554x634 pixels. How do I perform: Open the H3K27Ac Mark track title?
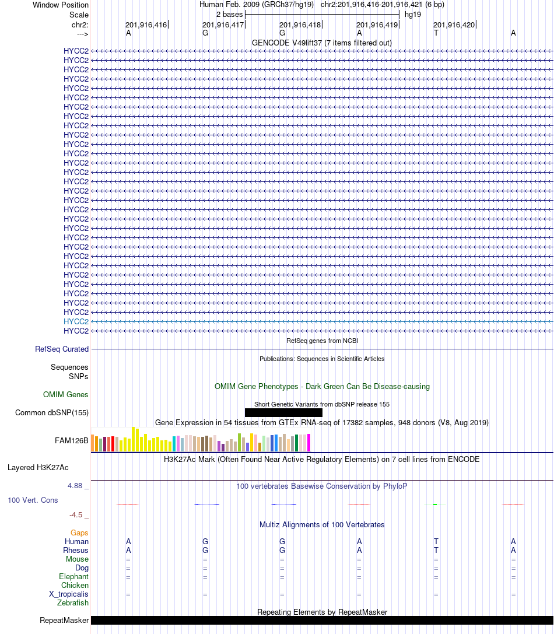[322, 460]
